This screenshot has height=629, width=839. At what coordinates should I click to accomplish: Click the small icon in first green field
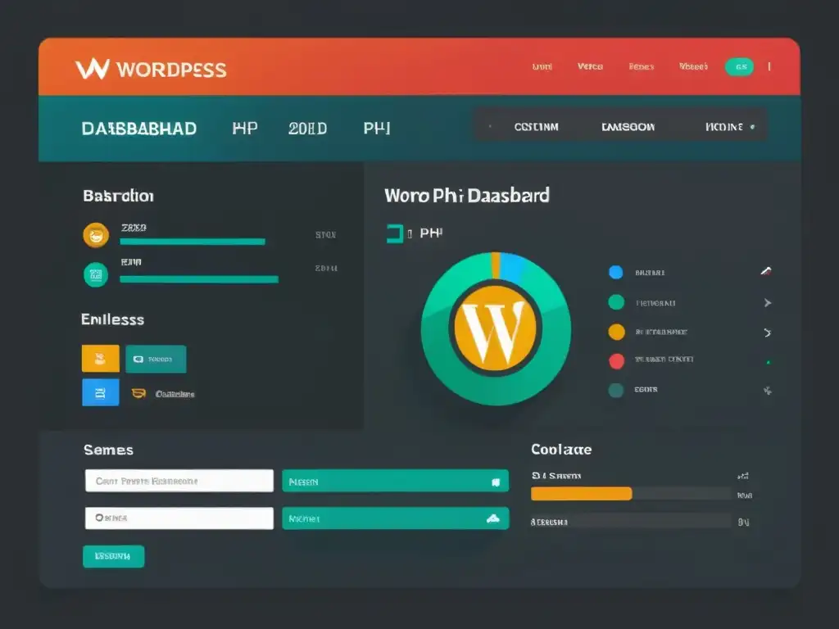pos(495,482)
